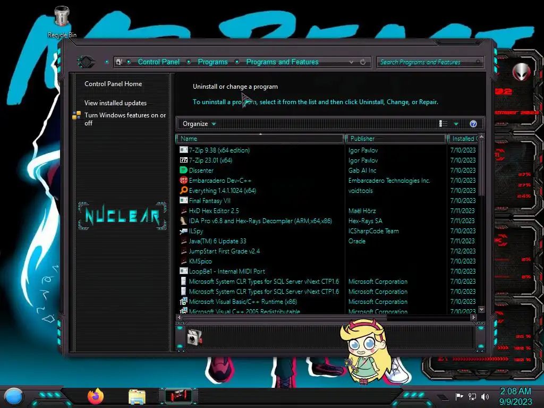
Task: Click the change view icon
Action: coord(443,124)
